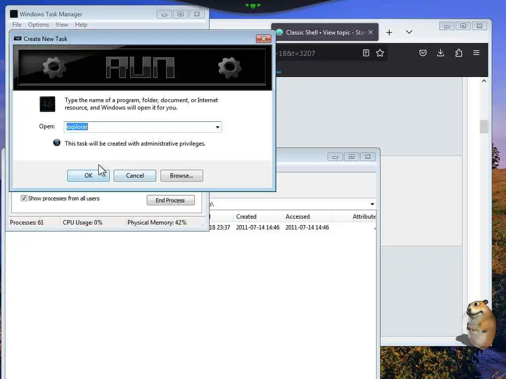The height and width of the screenshot is (379, 506).
Task: Click the Create New Task title icon
Action: (17, 38)
